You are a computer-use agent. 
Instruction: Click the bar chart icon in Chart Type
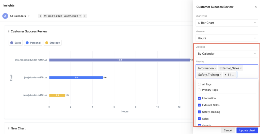coord(199,23)
